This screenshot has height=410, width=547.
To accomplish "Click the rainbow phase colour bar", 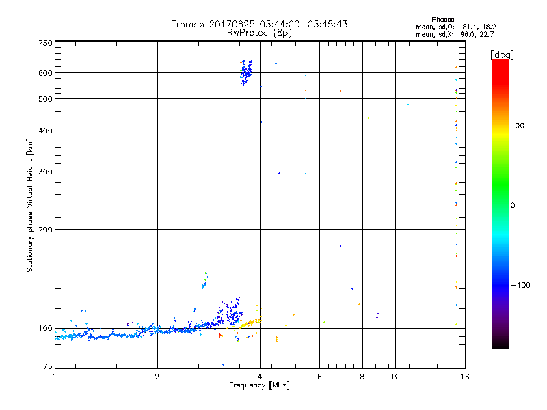I will pyautogui.click(x=501, y=204).
